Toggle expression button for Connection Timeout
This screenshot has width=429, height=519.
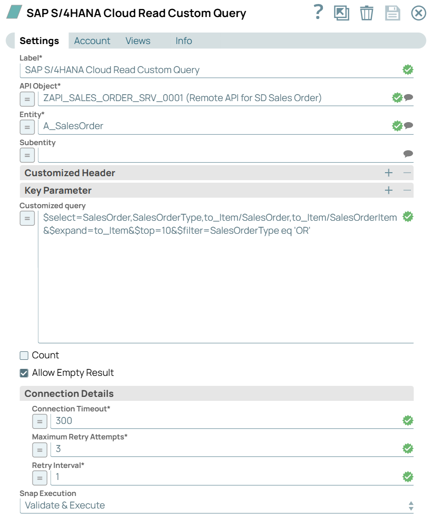coord(40,422)
